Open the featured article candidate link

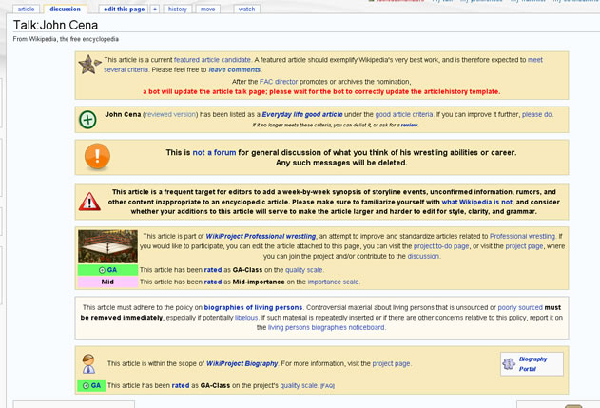[x=212, y=60]
